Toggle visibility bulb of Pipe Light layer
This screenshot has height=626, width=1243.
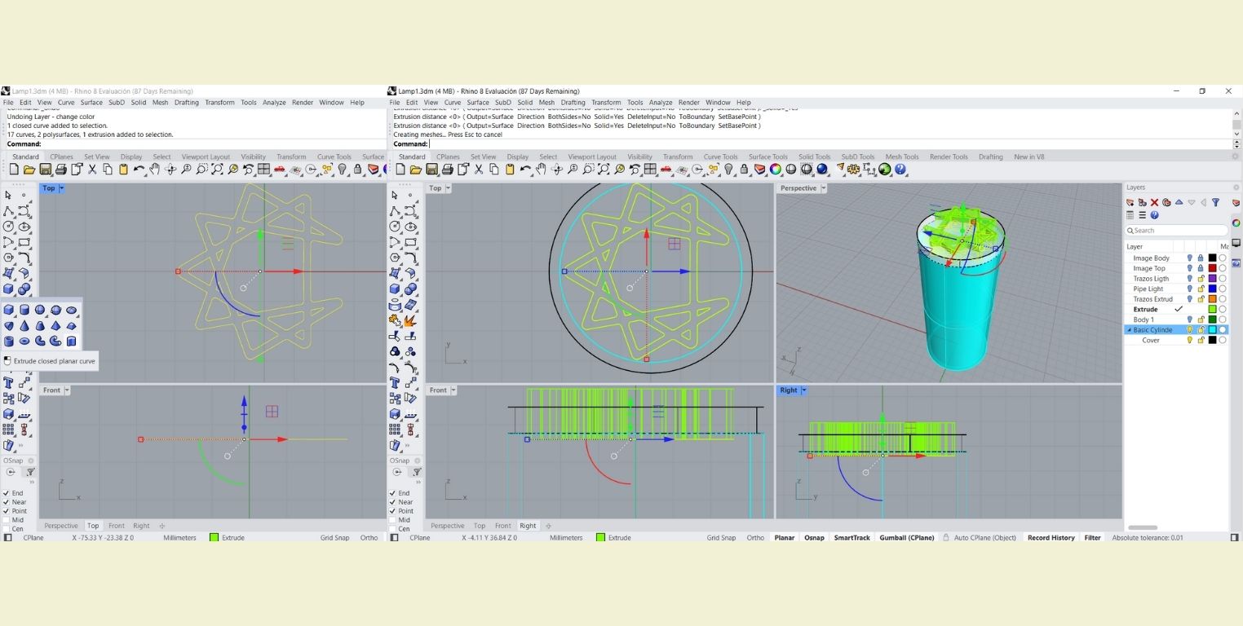1190,289
